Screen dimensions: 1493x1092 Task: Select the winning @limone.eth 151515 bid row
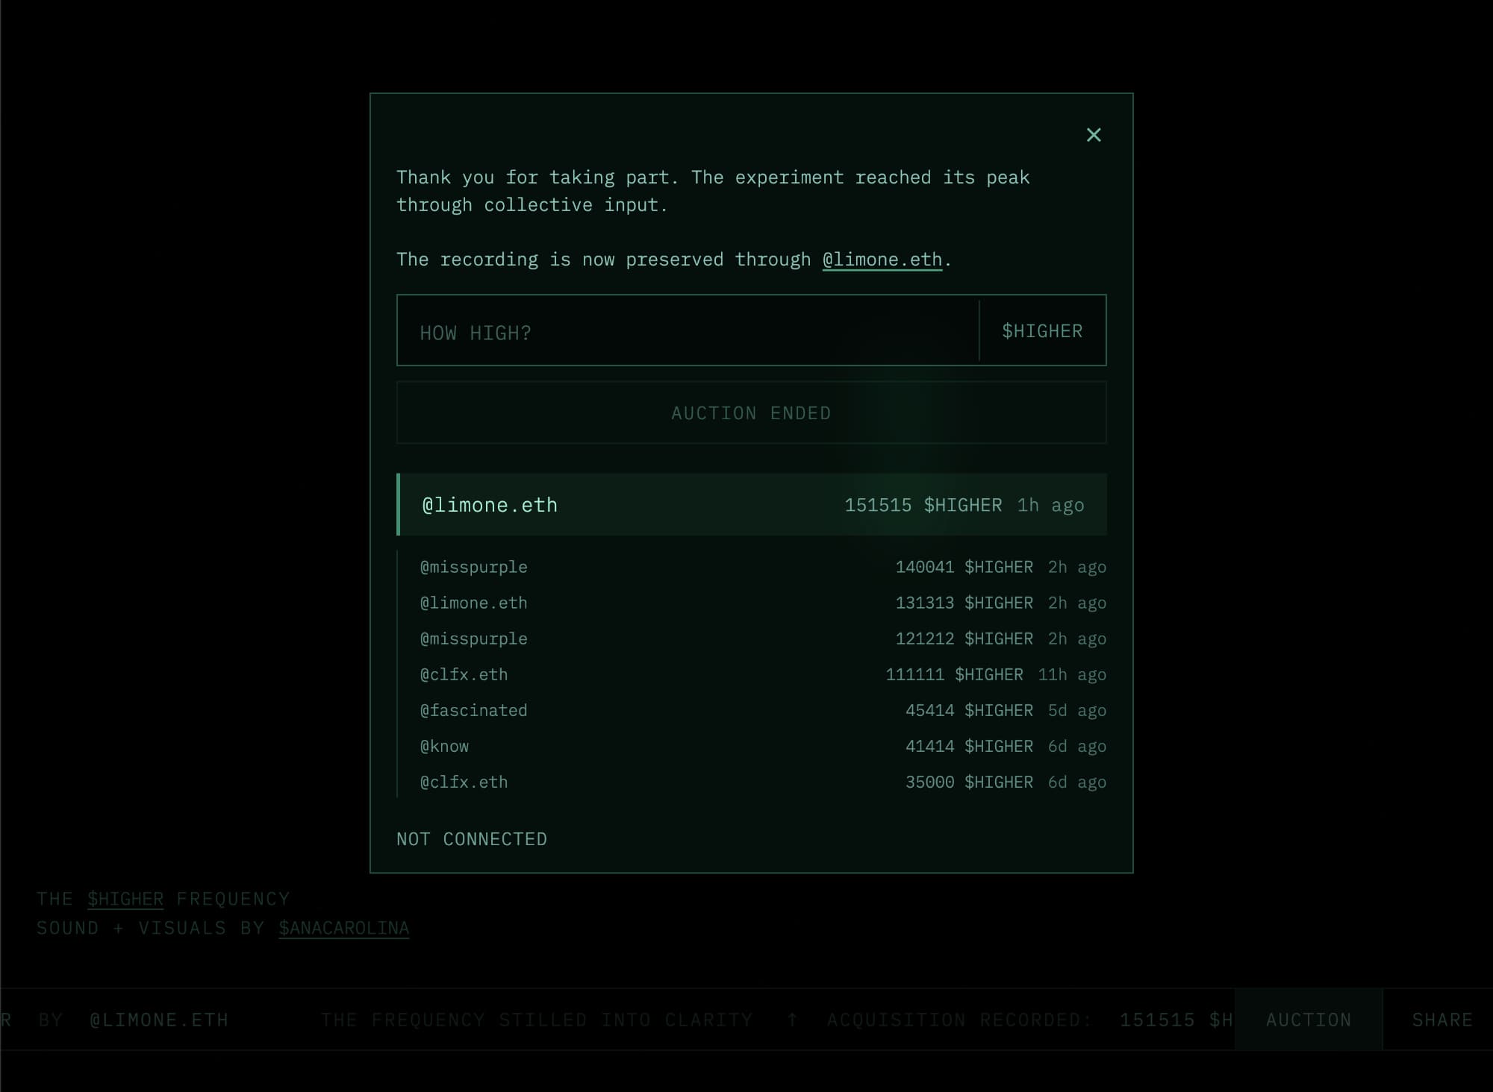751,505
